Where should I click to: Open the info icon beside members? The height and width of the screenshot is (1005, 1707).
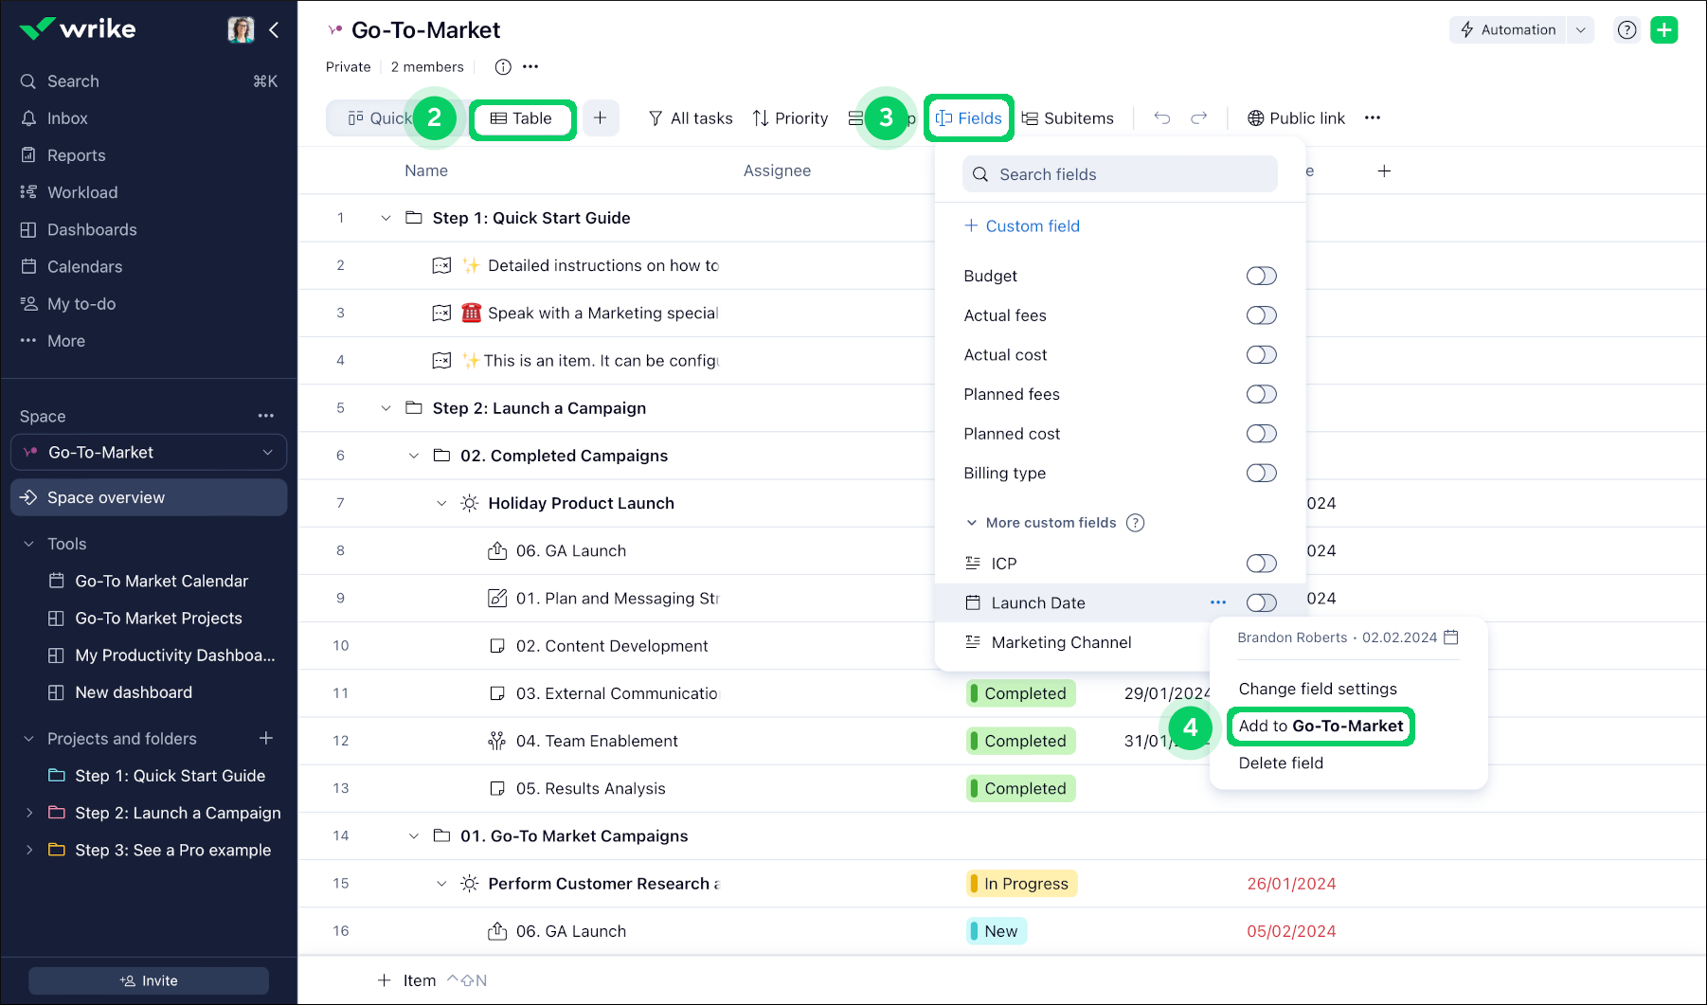(x=503, y=66)
